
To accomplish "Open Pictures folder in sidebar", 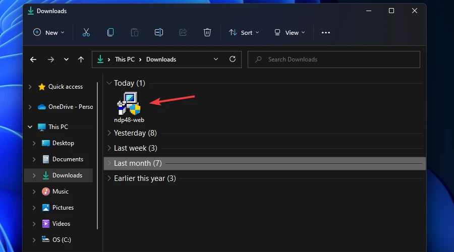I will [x=63, y=208].
